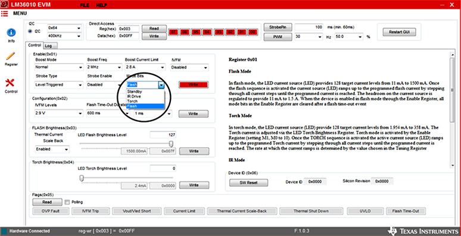461x236 pixels.
Task: Click the Direct Access Read button
Action: coord(154,29)
